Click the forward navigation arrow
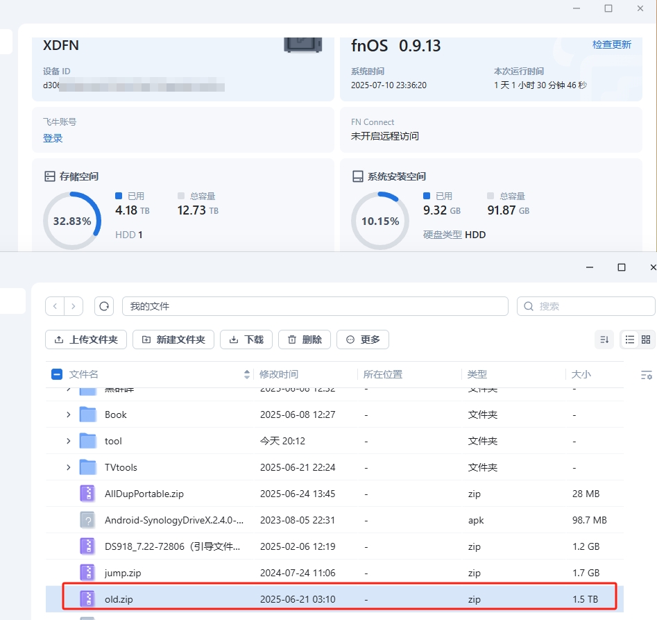This screenshot has height=620, width=657. pyautogui.click(x=74, y=306)
